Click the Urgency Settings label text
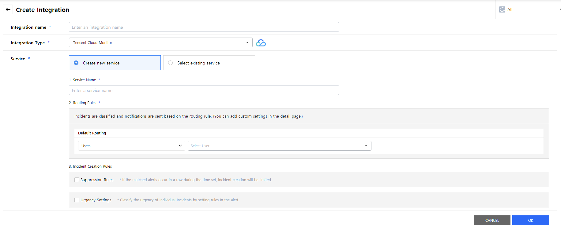 96,200
